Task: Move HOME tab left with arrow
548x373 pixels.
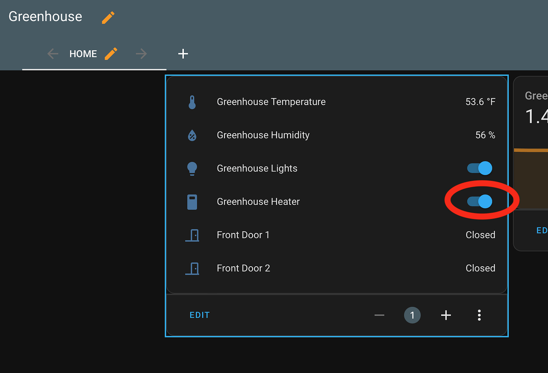Action: click(53, 54)
